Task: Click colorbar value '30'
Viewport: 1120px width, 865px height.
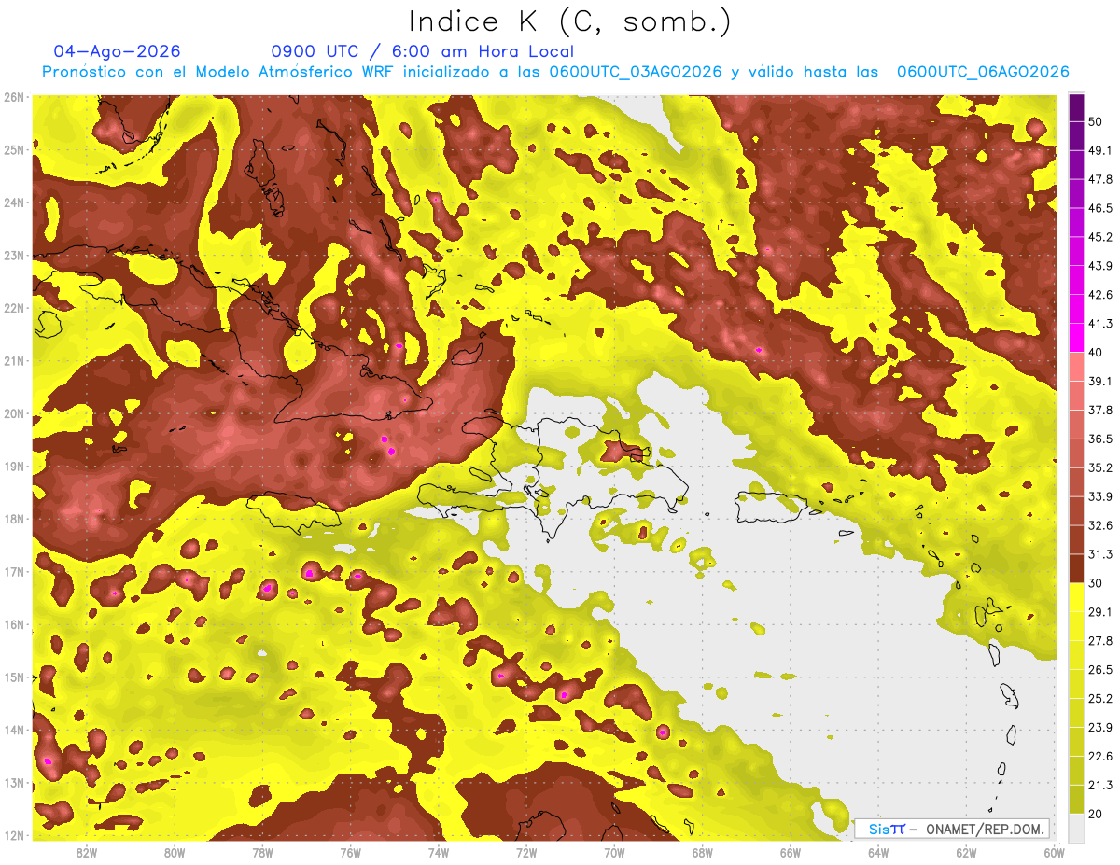Action: click(x=1096, y=583)
